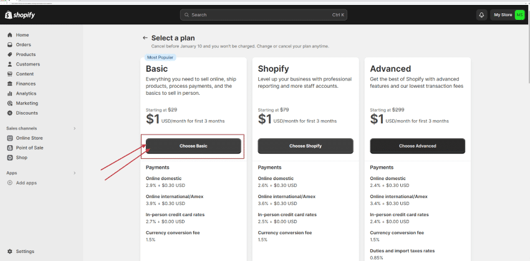Click the Orders inbox icon
The height and width of the screenshot is (261, 530).
coord(10,45)
